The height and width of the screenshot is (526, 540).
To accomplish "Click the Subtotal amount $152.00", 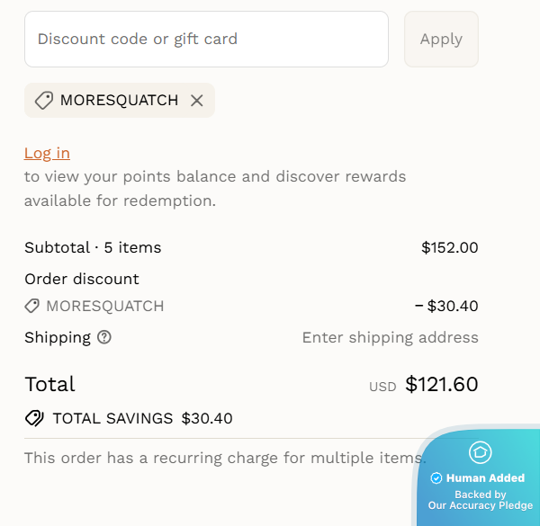I will pyautogui.click(x=449, y=247).
